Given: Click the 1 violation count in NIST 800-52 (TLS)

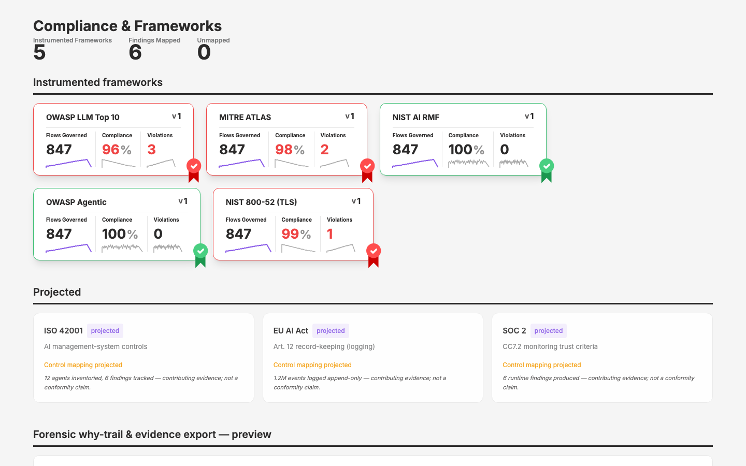Looking at the screenshot, I should (x=330, y=234).
